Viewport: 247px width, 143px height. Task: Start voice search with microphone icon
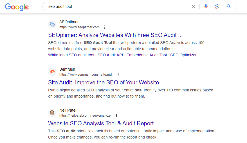[206, 6]
